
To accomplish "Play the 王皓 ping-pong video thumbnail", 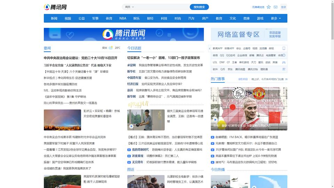I will pyautogui.click(x=146, y=120).
